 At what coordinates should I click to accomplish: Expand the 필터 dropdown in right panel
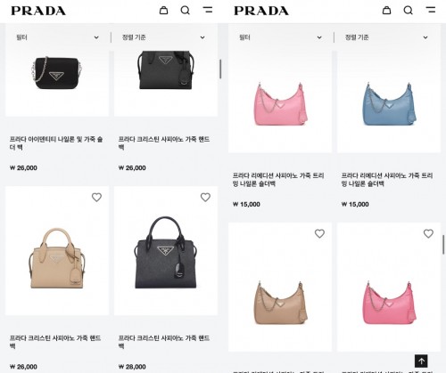(280, 37)
